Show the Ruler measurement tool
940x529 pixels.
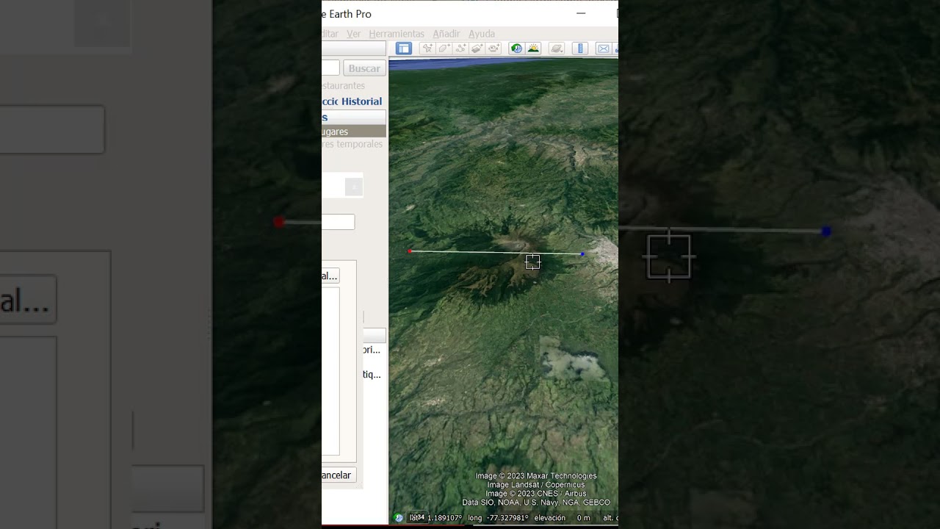[x=580, y=48]
